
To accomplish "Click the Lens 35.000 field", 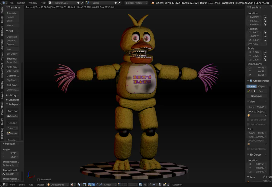I will pos(257,107).
